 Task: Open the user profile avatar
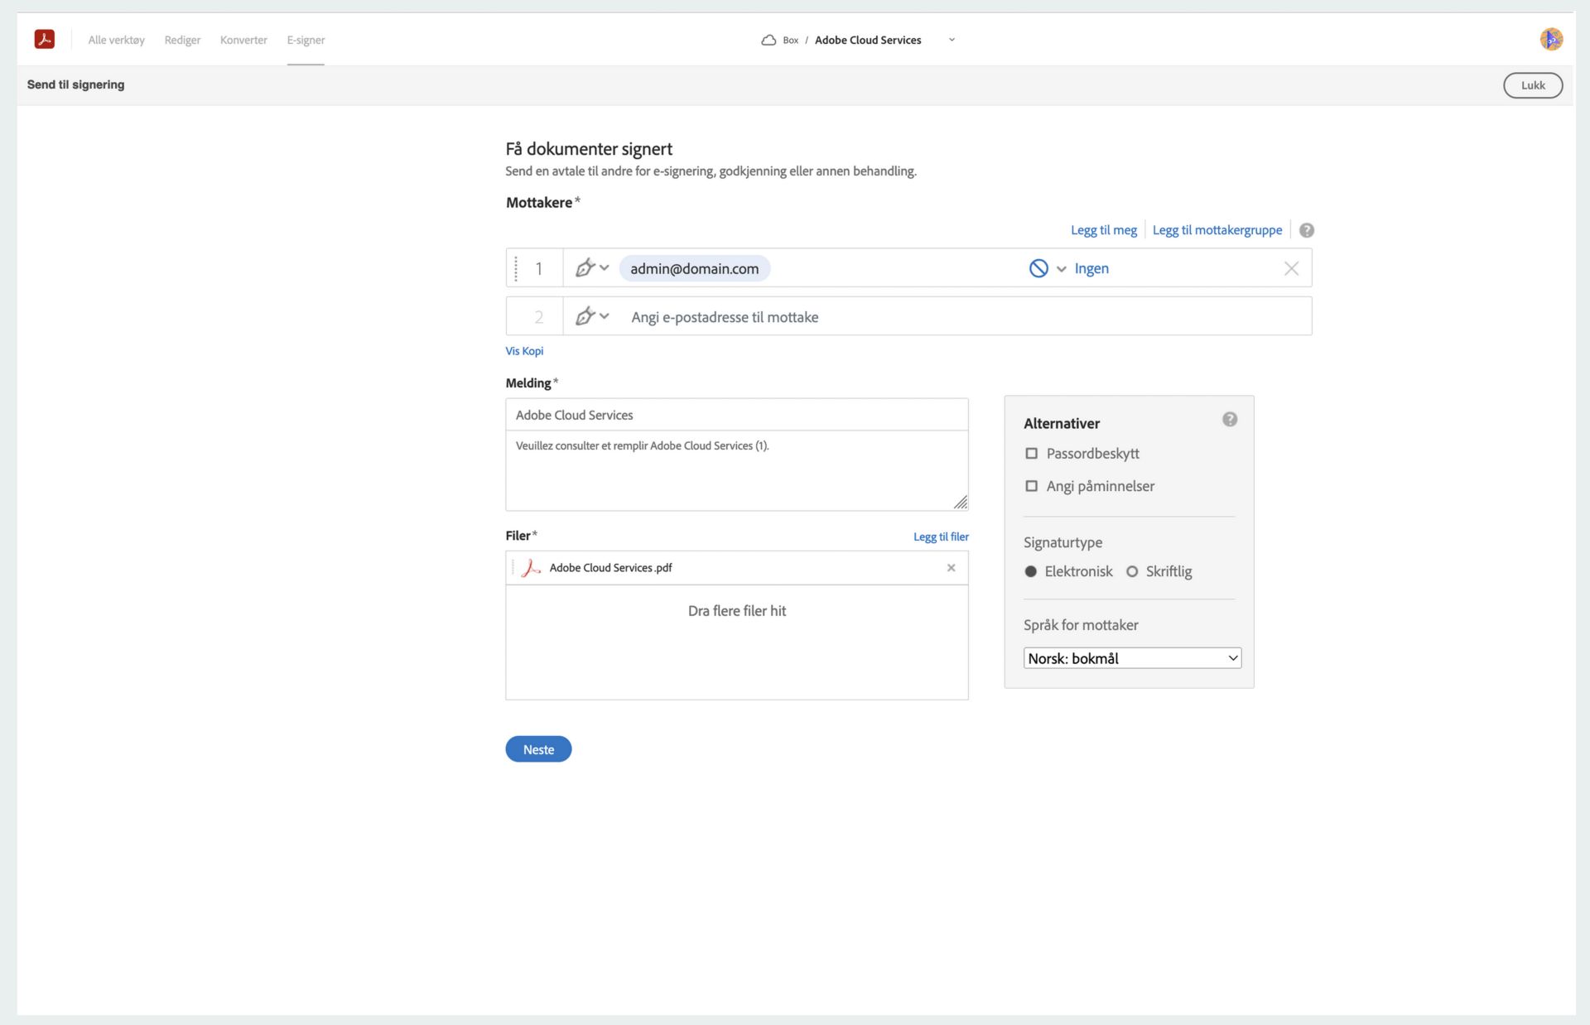[1551, 39]
